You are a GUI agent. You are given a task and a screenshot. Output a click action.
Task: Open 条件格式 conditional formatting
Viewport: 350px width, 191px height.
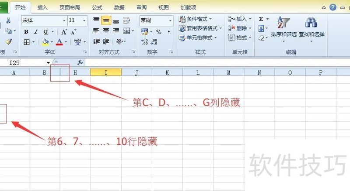[x=195, y=19]
